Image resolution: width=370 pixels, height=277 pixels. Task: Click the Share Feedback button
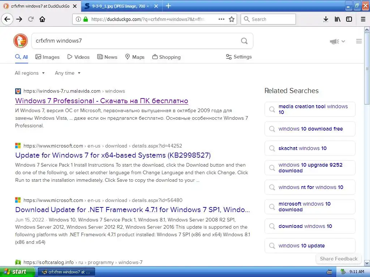coord(339,259)
